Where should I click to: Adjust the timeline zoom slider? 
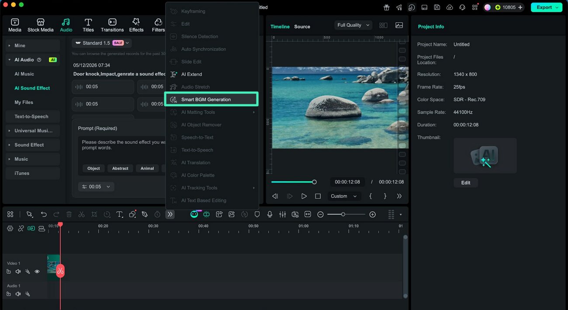346,214
